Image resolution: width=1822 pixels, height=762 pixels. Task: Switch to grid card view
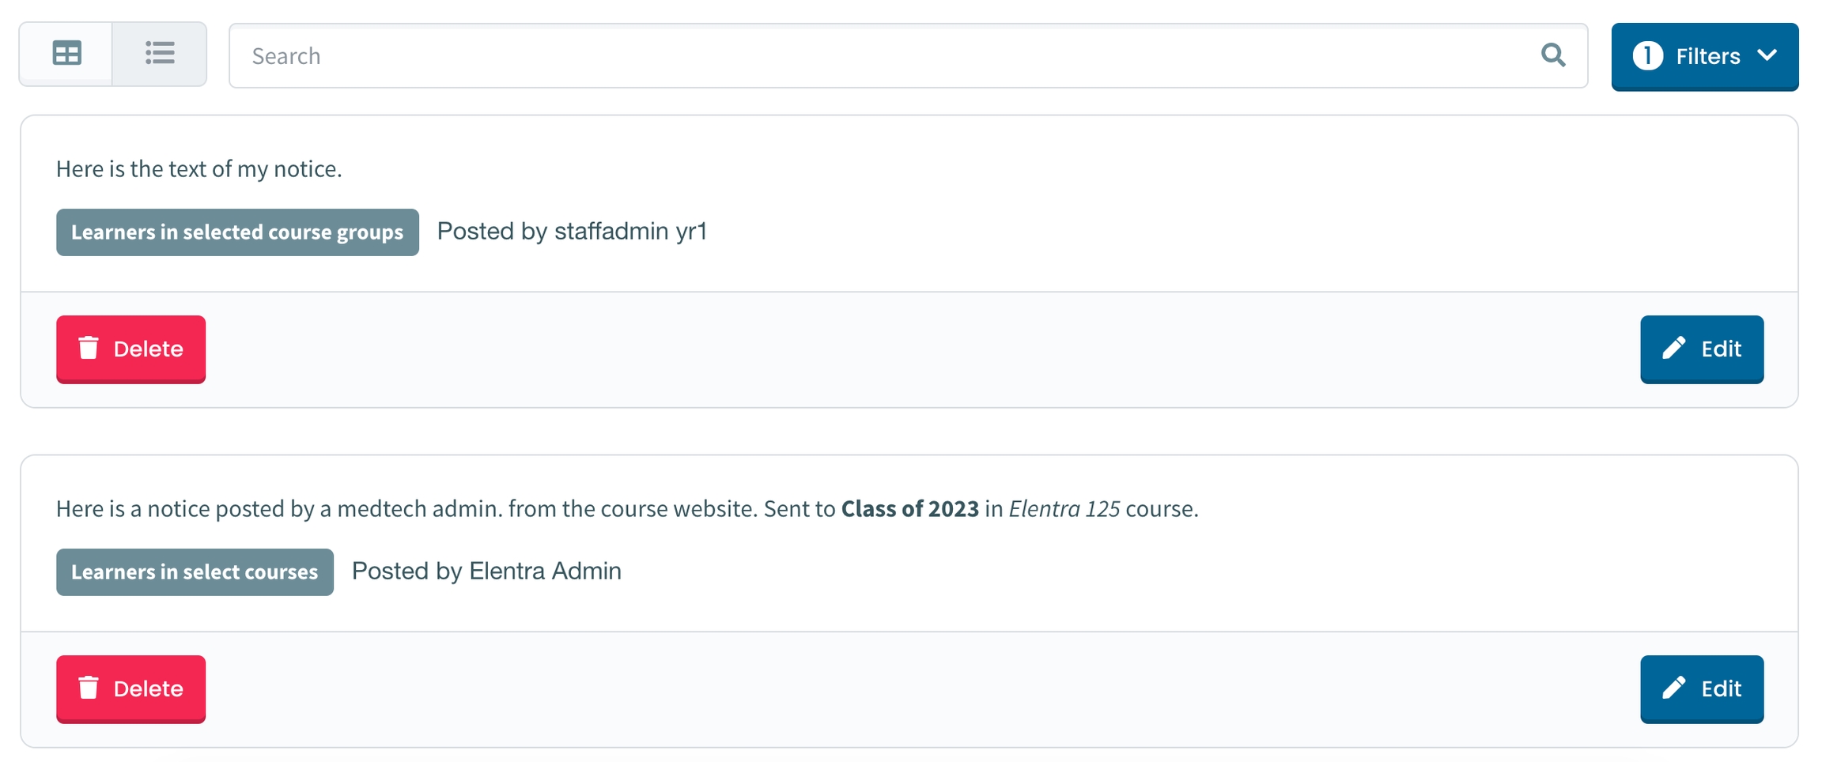point(66,54)
